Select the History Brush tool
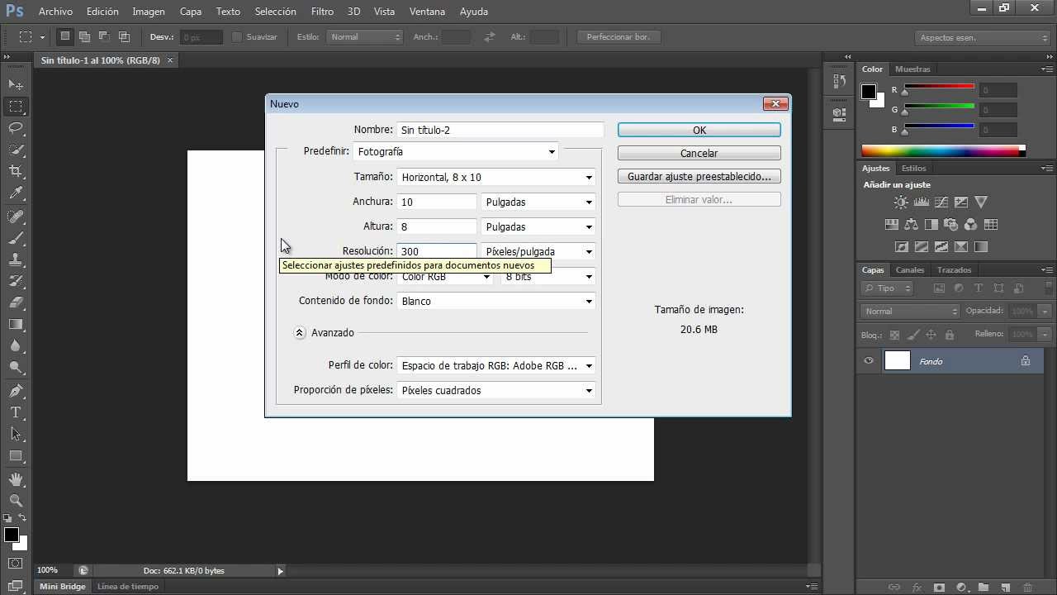 (16, 281)
